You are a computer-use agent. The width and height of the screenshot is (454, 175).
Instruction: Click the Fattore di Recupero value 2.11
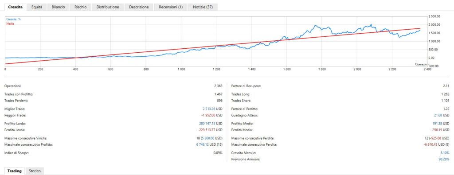pos(446,86)
